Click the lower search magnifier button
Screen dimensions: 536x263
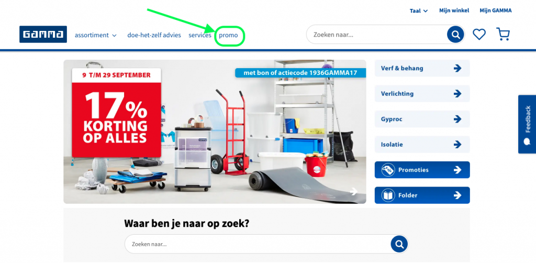click(x=399, y=244)
